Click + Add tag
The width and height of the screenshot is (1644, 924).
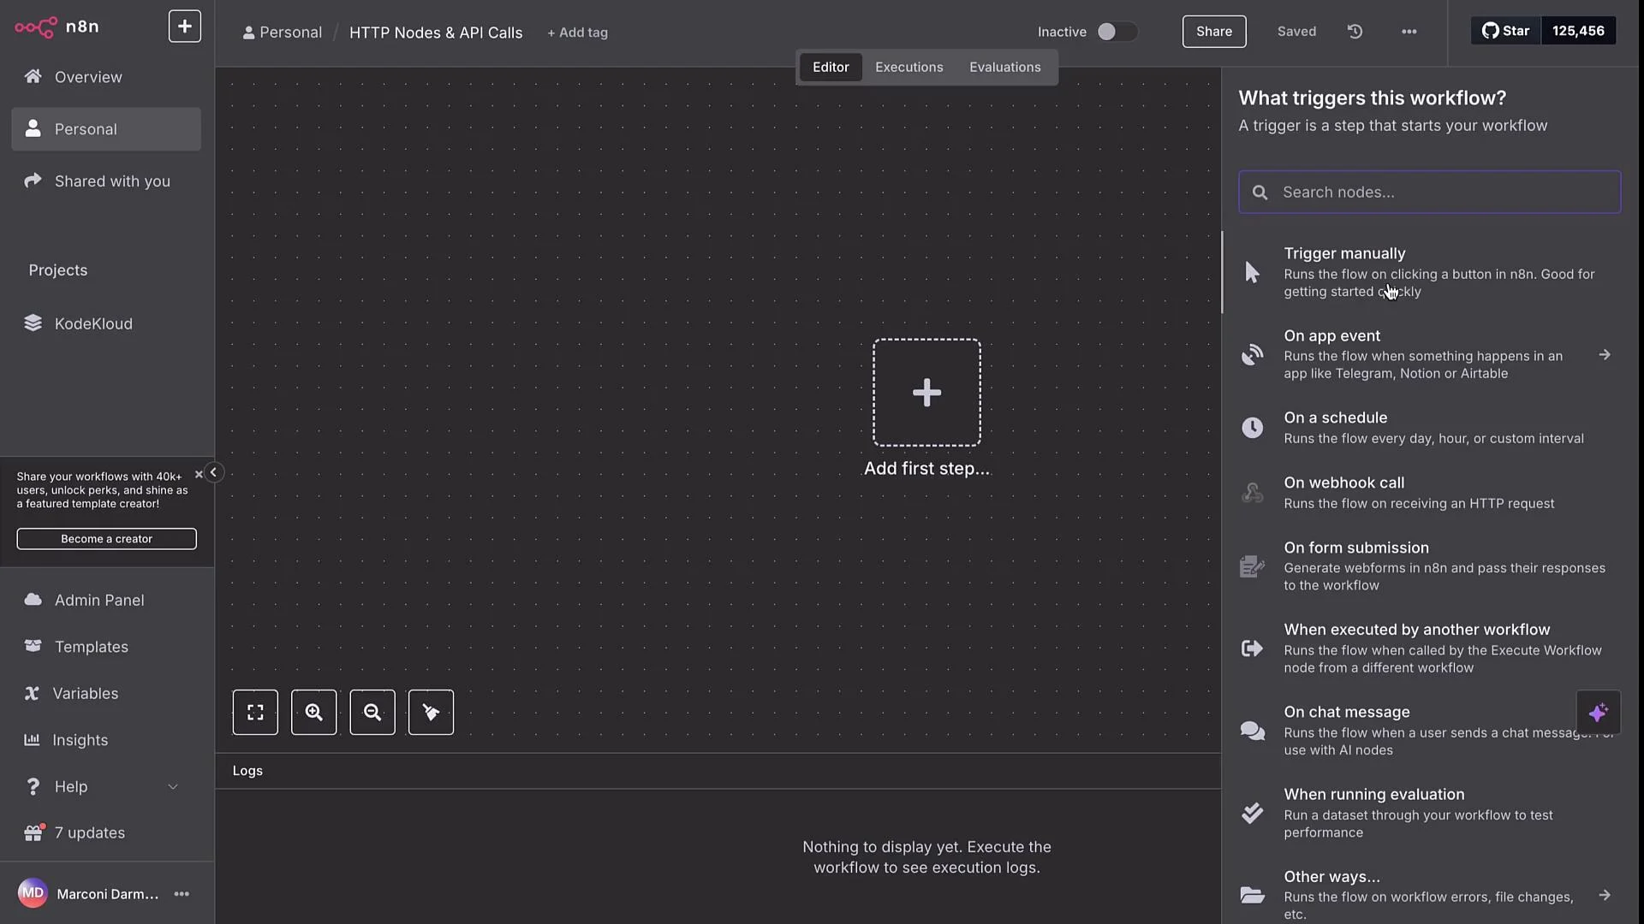click(x=577, y=33)
